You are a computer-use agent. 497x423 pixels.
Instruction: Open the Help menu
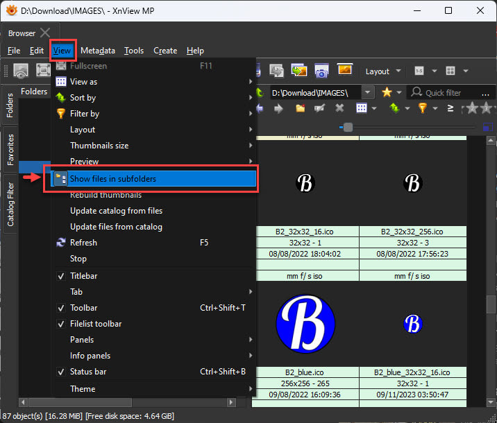195,51
